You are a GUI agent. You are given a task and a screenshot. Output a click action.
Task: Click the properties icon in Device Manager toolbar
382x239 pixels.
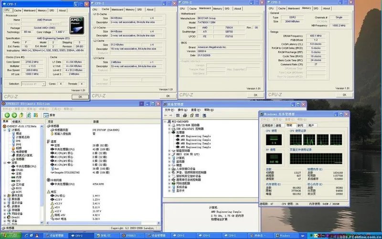click(x=192, y=115)
